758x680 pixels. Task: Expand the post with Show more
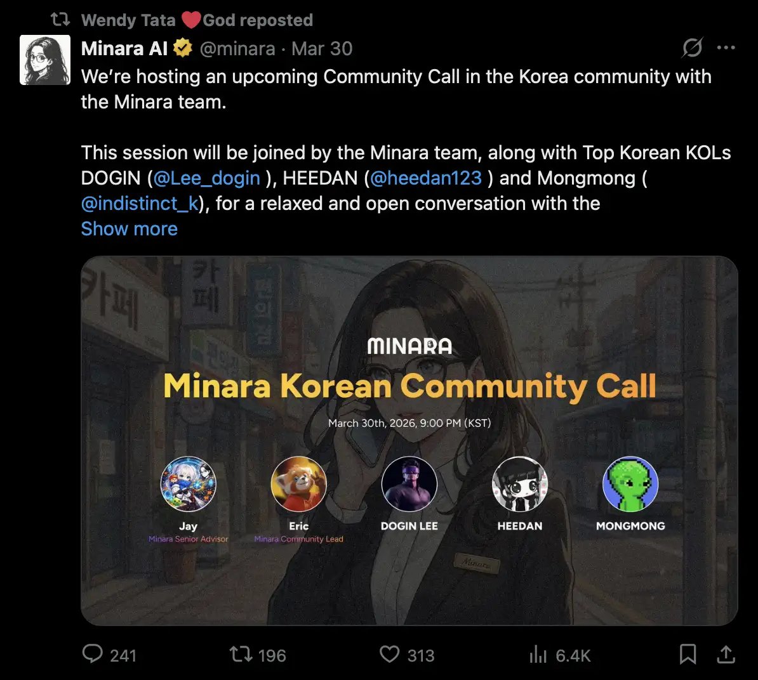pos(129,229)
